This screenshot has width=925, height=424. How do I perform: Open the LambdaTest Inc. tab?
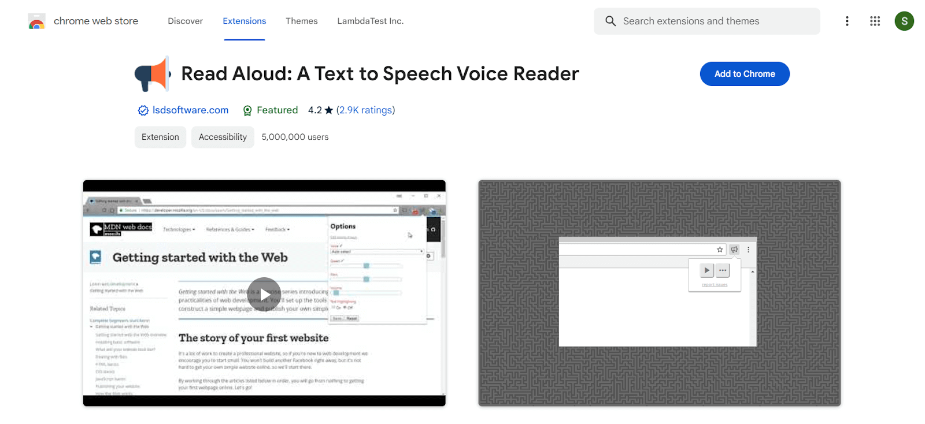[x=371, y=21]
